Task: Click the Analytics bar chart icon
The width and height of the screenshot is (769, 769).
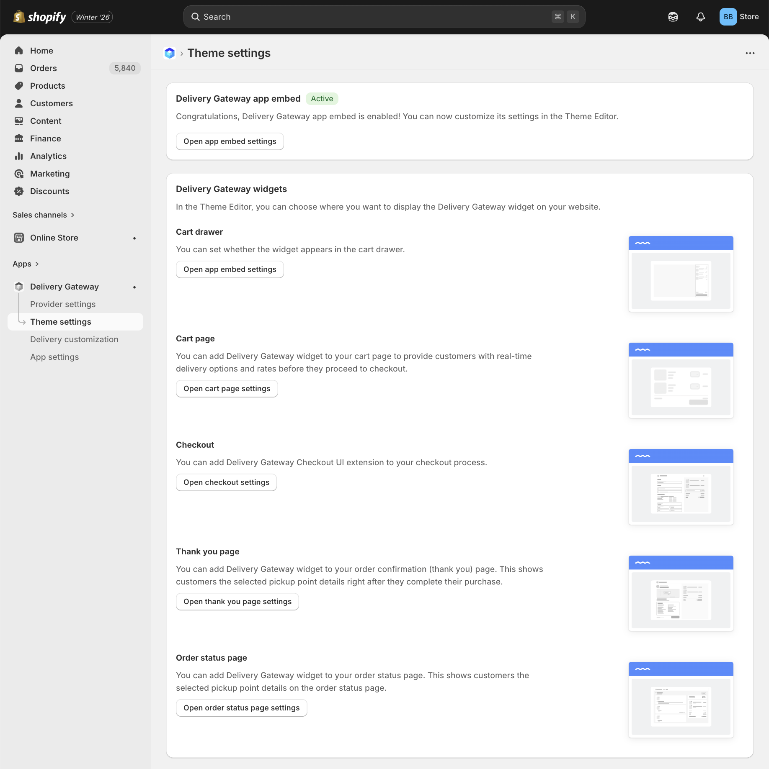Action: [19, 156]
